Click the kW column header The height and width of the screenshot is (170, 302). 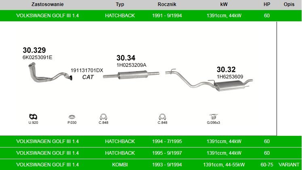[x=224, y=4]
